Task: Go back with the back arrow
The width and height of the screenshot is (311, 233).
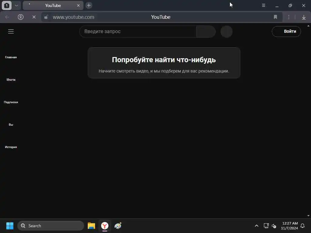Action: (x=7, y=17)
